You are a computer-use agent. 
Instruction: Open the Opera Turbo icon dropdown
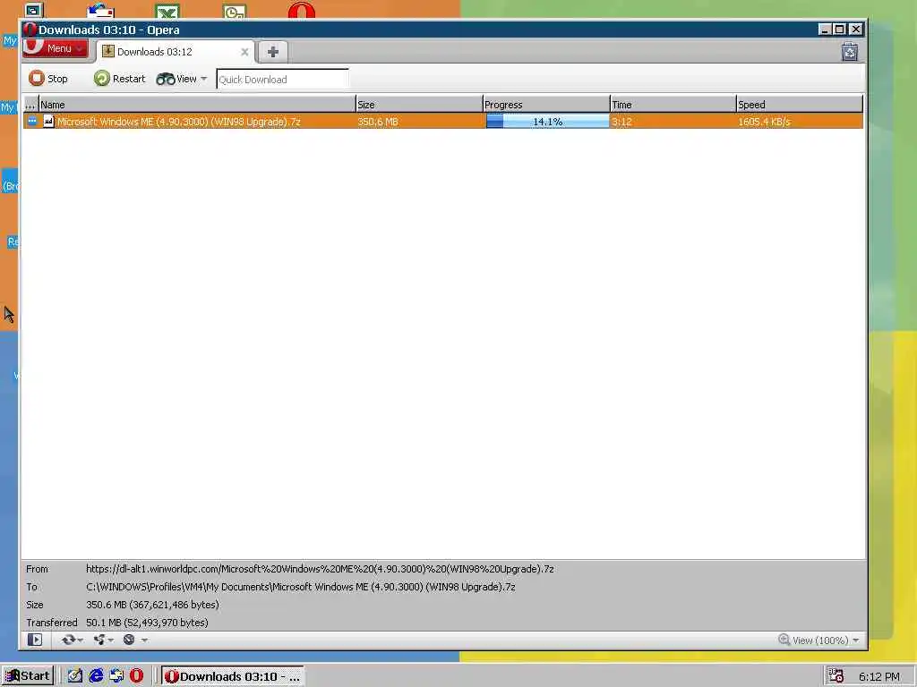[x=134, y=640]
